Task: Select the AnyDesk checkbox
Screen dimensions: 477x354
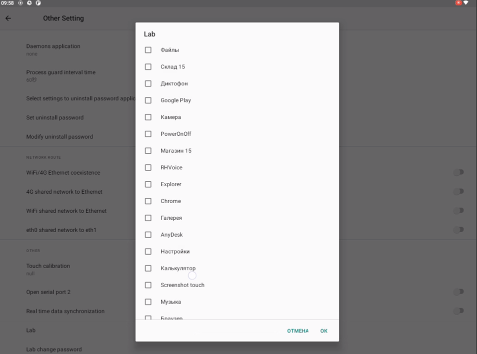Action: coord(148,235)
